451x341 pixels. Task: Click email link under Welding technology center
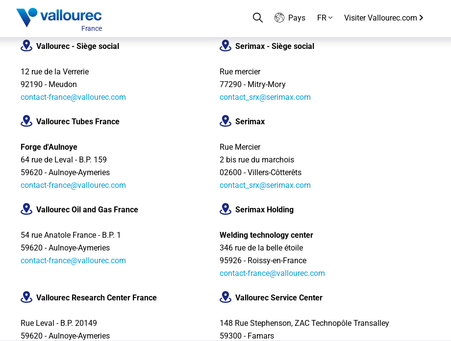[272, 273]
